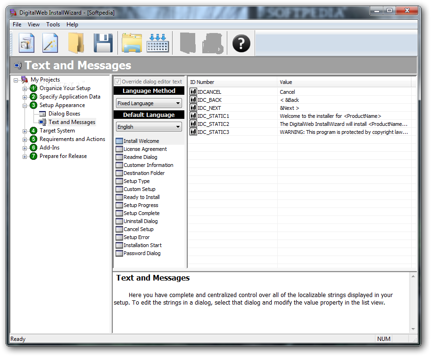Collapse the My Projects tree root

(x=16, y=80)
